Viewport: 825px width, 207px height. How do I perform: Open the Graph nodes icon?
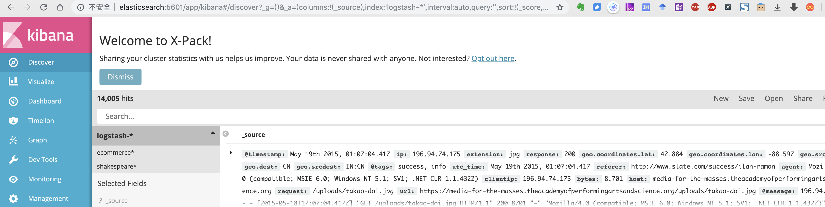[x=13, y=140]
